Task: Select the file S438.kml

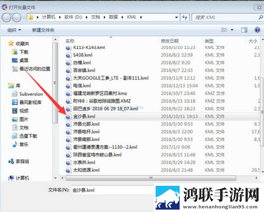Action: point(83,55)
